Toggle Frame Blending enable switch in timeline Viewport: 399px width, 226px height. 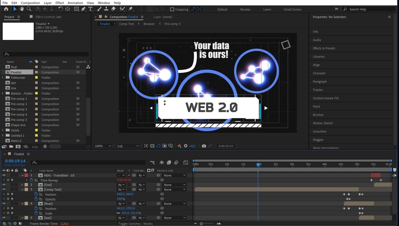pyautogui.click(x=169, y=163)
